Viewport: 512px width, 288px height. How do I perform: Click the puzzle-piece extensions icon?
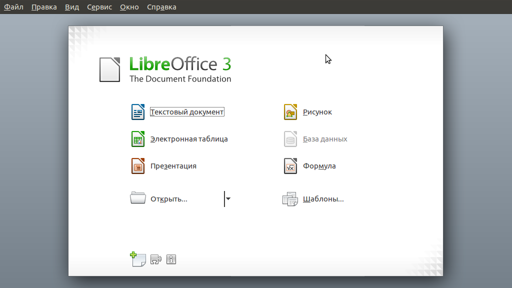coord(156,259)
